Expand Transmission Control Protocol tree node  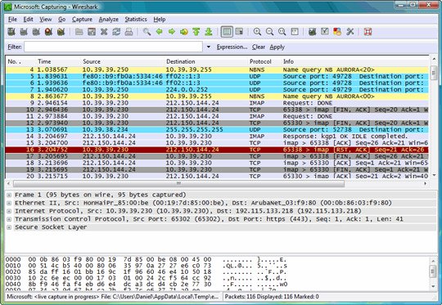9,219
